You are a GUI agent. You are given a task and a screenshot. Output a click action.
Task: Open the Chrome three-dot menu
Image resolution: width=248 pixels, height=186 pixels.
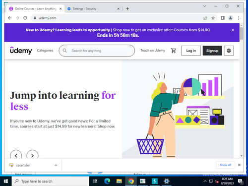[238, 18]
